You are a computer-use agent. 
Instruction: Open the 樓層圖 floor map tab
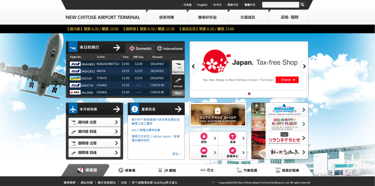tap(86, 170)
